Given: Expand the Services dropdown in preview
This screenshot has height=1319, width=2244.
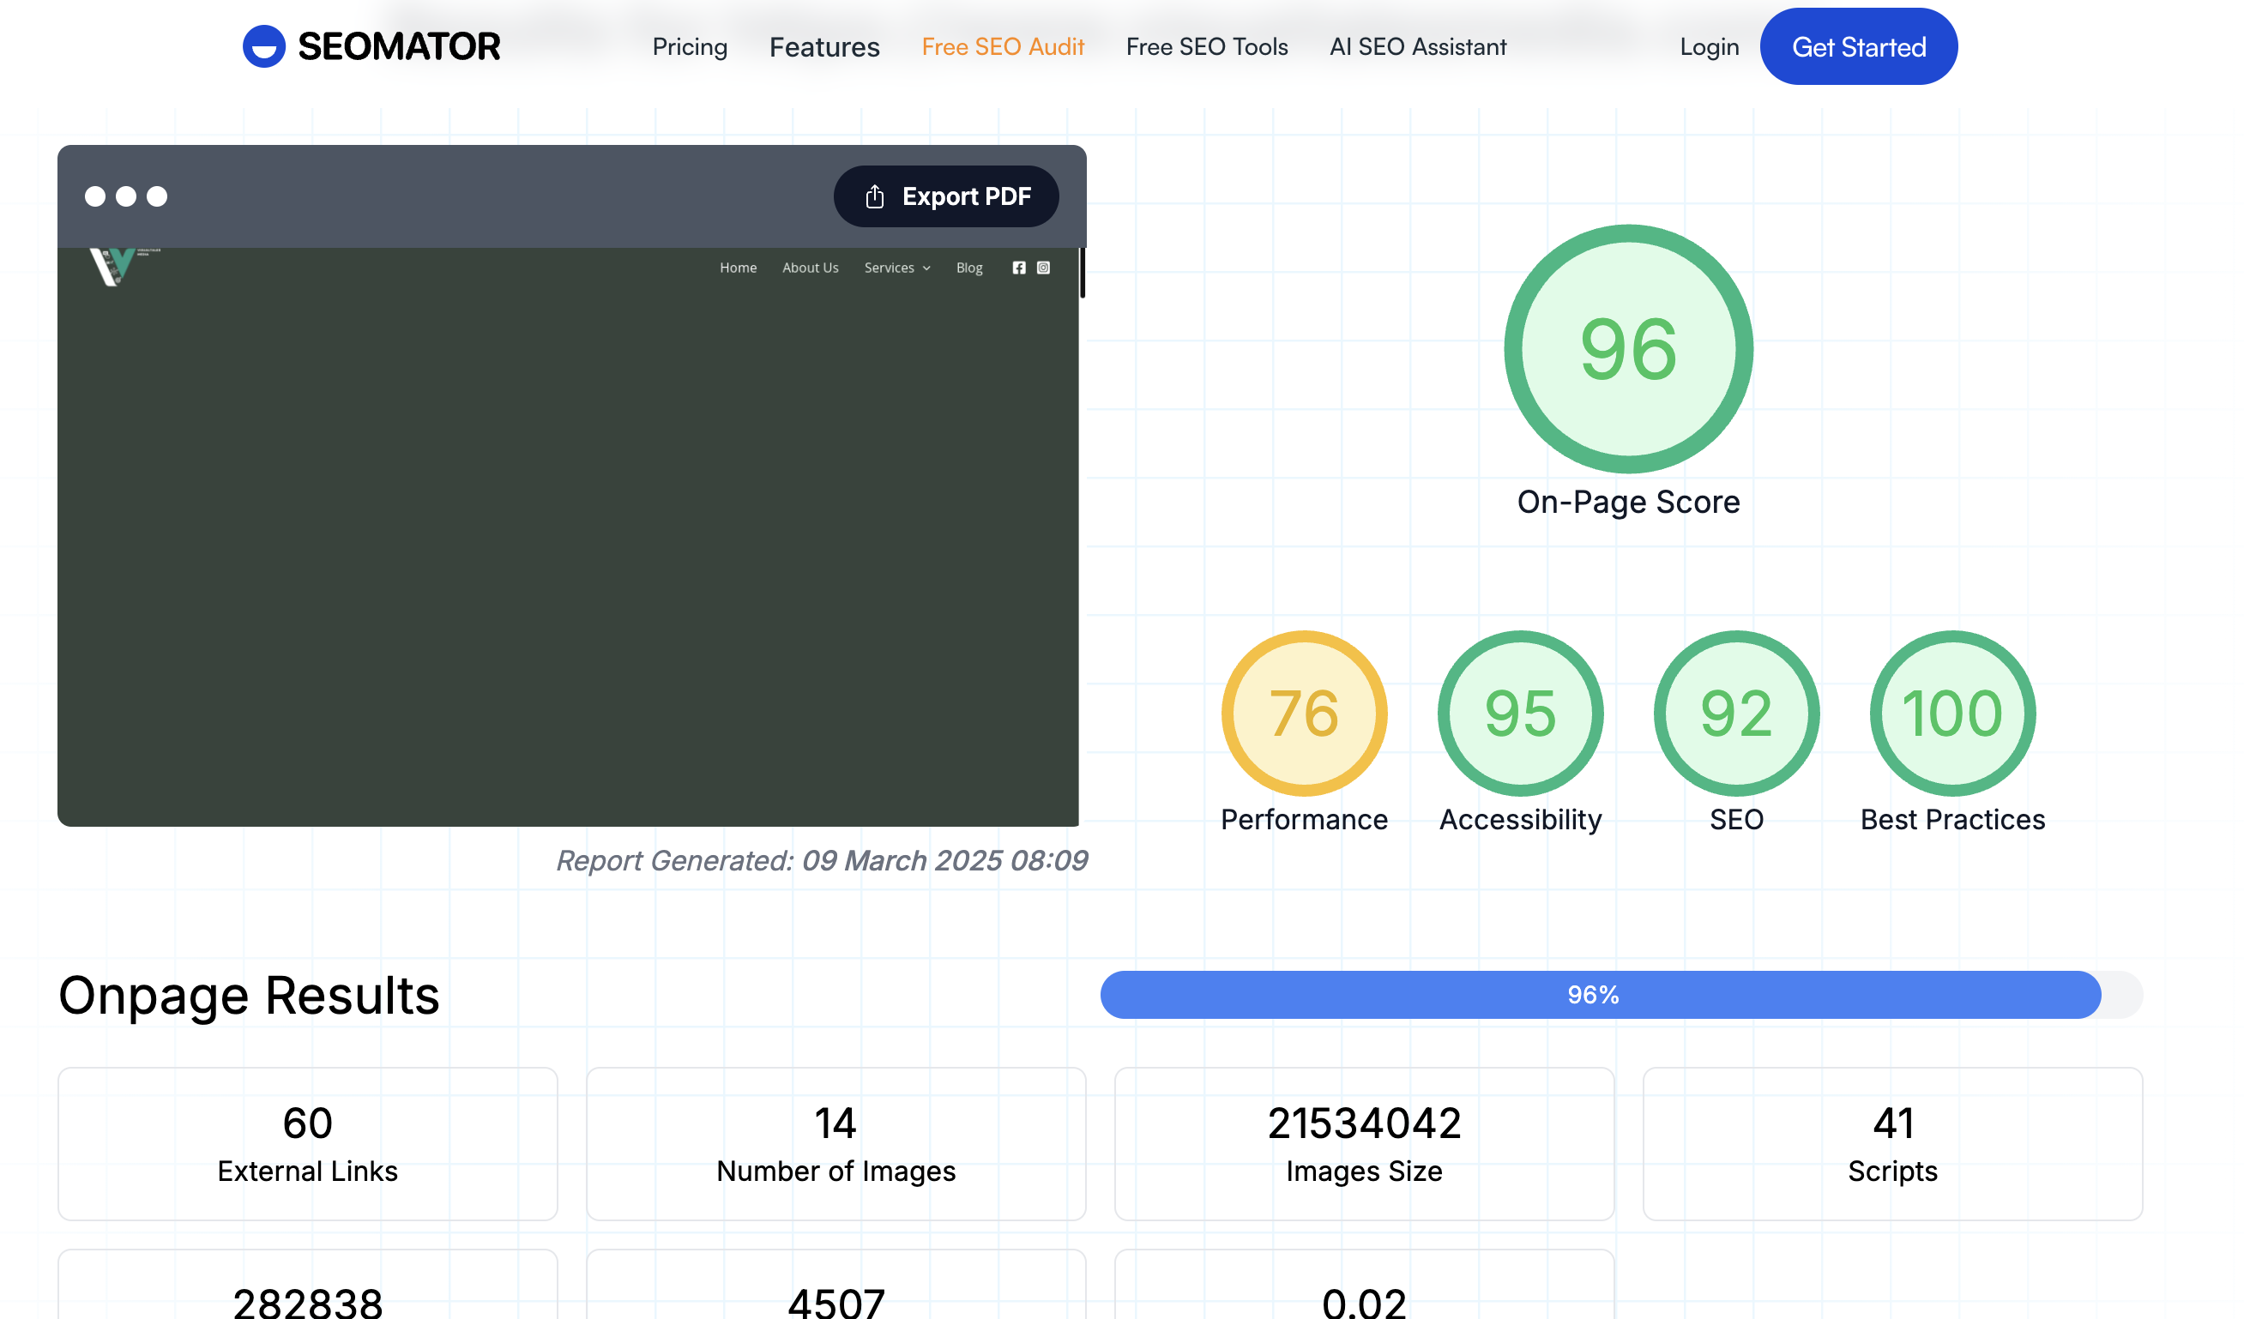Looking at the screenshot, I should pos(896,268).
